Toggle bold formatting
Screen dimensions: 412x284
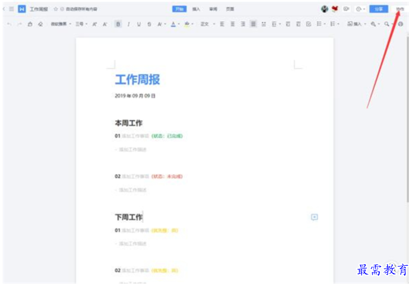(118, 24)
